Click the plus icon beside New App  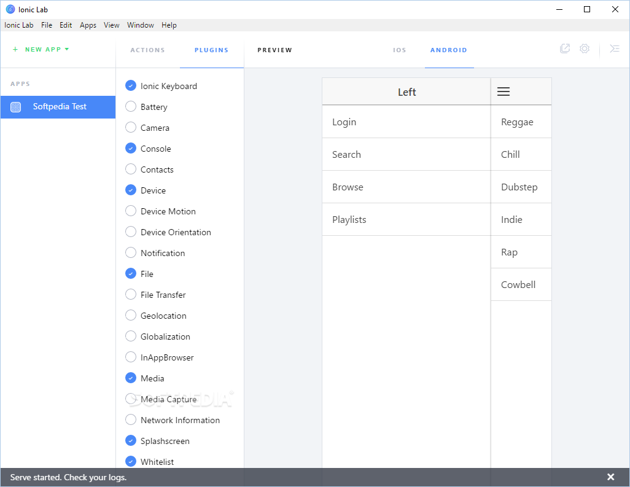tap(15, 49)
